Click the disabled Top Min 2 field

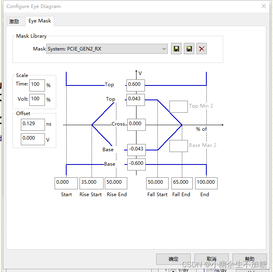(179, 107)
